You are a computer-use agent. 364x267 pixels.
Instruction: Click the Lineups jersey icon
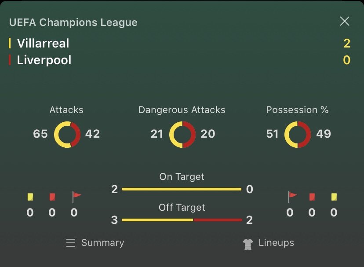click(248, 245)
